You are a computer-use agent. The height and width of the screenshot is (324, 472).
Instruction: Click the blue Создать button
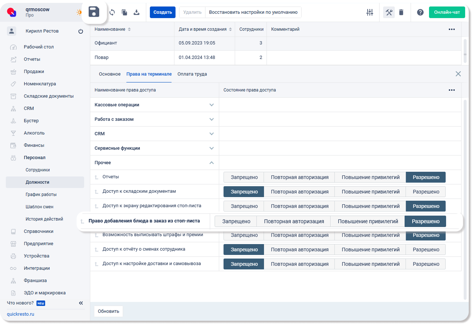pyautogui.click(x=163, y=12)
